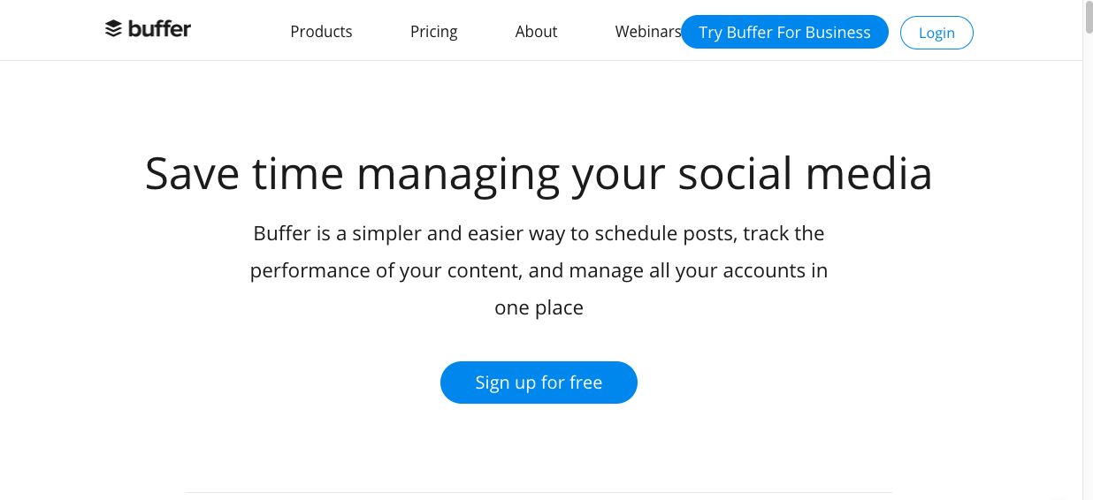The image size is (1093, 500).
Task: Click the 'one place' text line
Action: pos(539,308)
